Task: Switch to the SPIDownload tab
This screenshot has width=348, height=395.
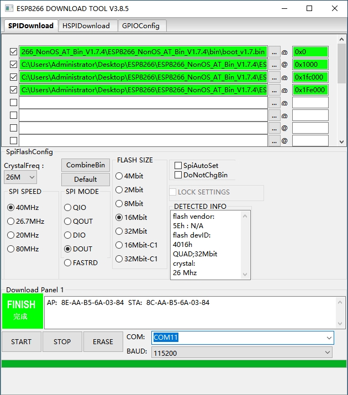Action: 31,26
